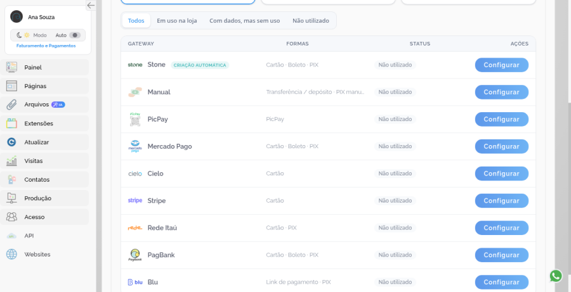
Task: Open the Faturamento e Pagamentos link
Action: pyautogui.click(x=46, y=46)
